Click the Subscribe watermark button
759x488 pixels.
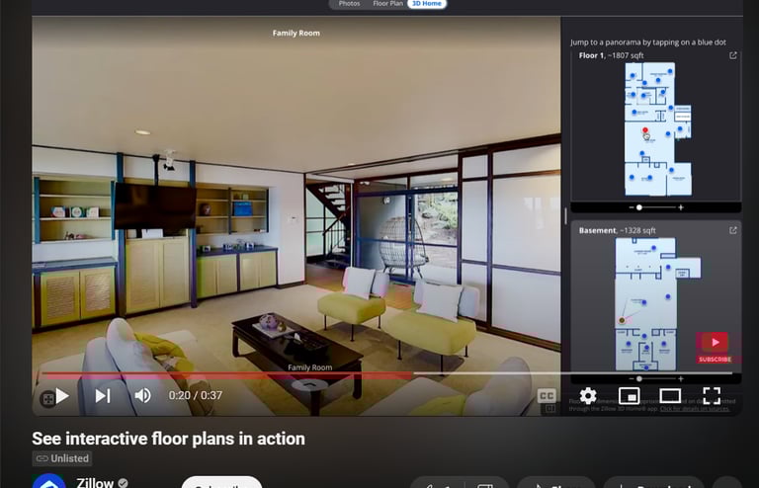(x=715, y=348)
